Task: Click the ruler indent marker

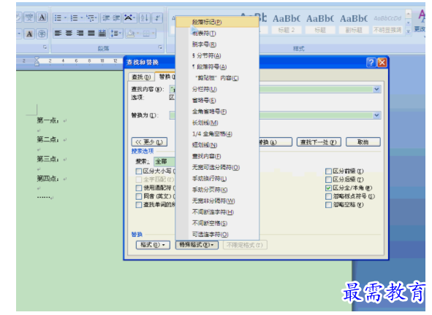Action: point(37,61)
